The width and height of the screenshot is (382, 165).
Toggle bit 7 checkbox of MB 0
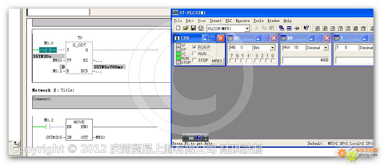tap(232, 61)
